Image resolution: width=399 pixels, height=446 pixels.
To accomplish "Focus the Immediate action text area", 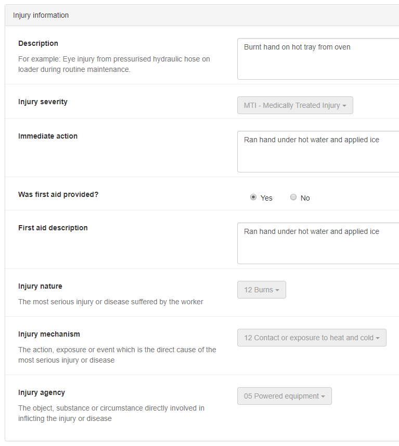I will pyautogui.click(x=317, y=151).
